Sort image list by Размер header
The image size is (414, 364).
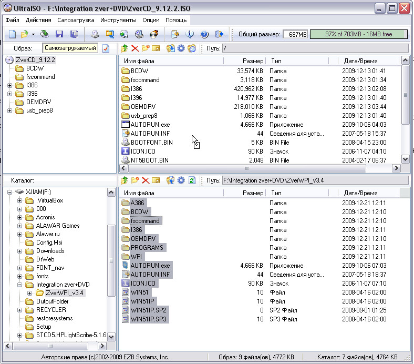(x=244, y=61)
